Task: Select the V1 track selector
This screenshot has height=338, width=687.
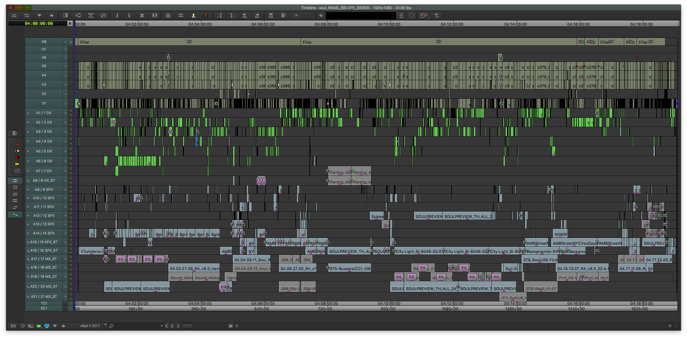Action: 44,104
